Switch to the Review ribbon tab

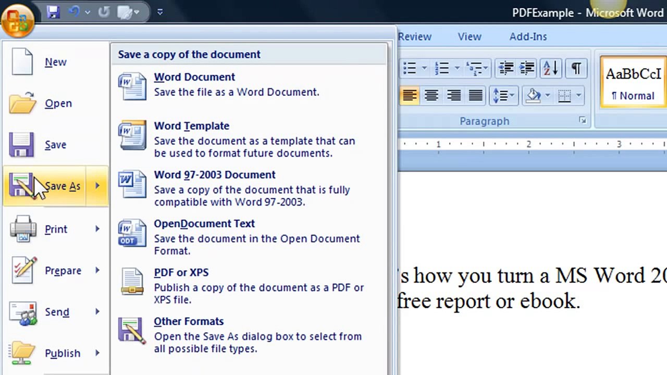(x=415, y=36)
